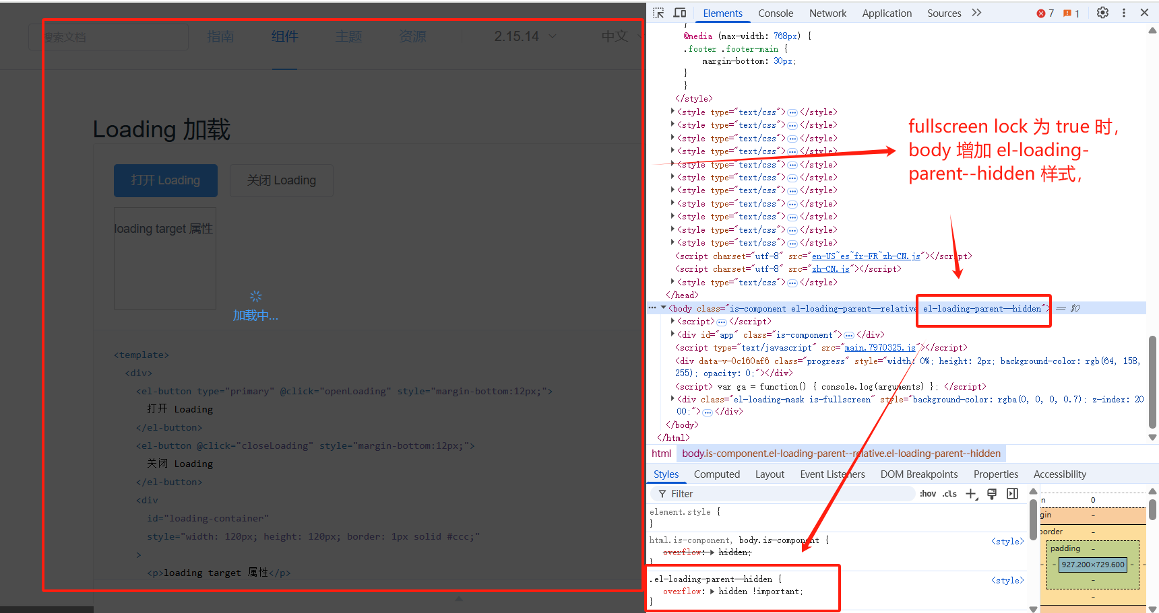Expand the body element in DOM tree
The width and height of the screenshot is (1159, 613).
[664, 308]
